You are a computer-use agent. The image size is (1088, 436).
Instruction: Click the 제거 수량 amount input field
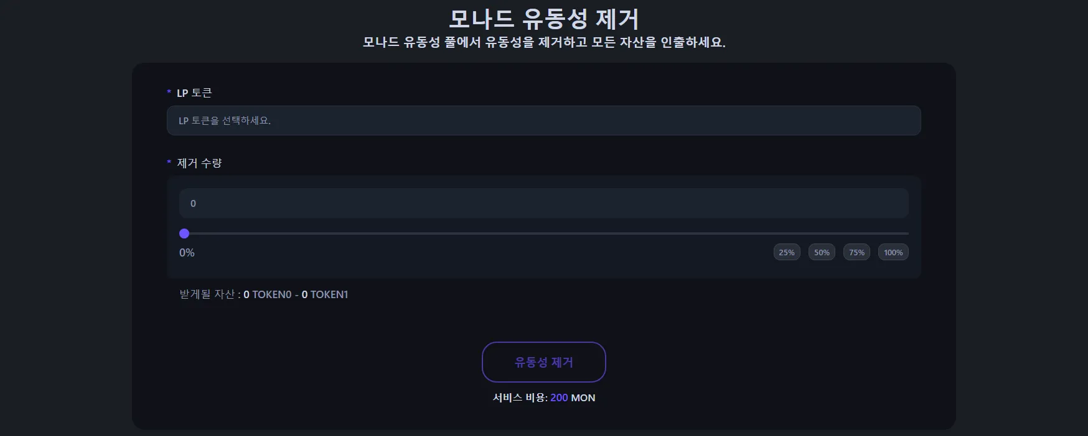click(543, 203)
